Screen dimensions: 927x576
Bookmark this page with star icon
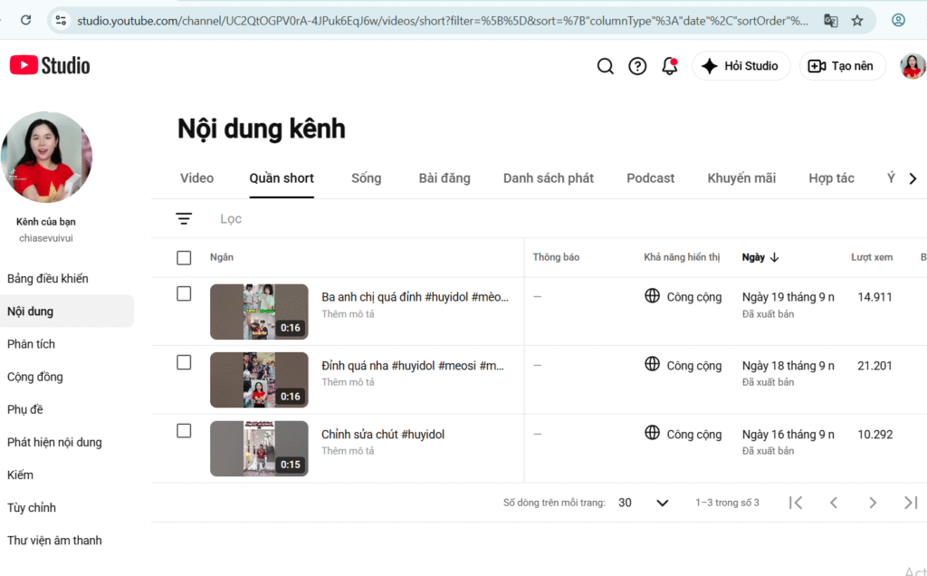tap(857, 21)
